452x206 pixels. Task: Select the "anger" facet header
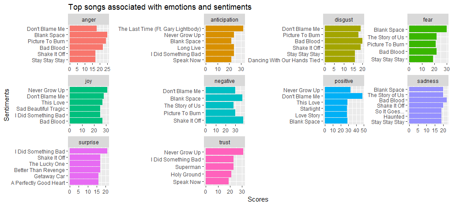(89, 20)
